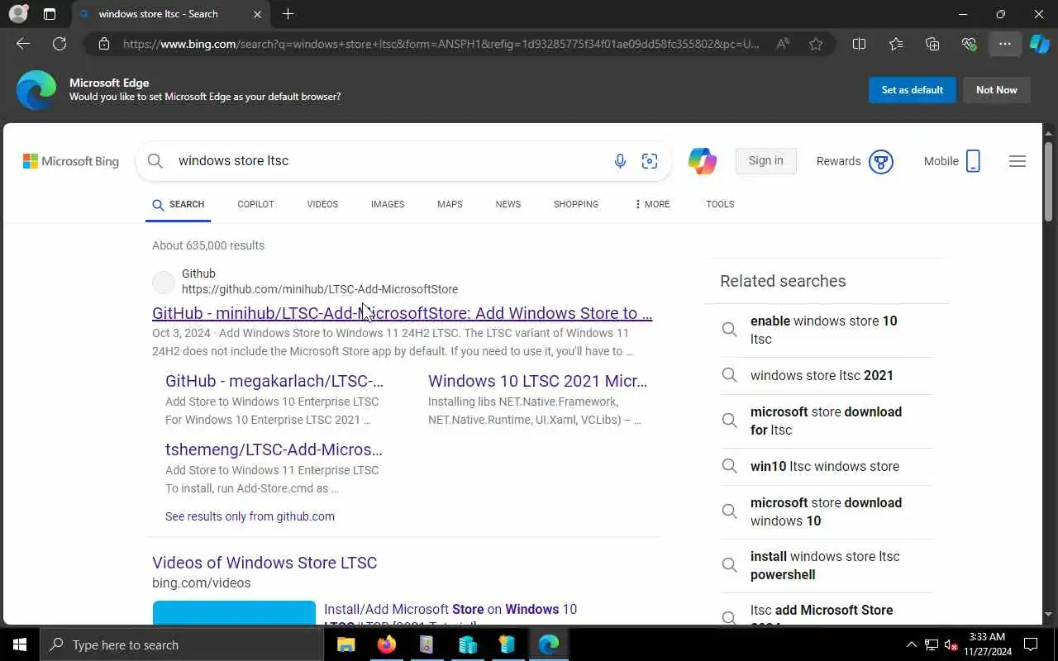Switch to the COPILOT tab
The image size is (1058, 661).
pyautogui.click(x=255, y=204)
